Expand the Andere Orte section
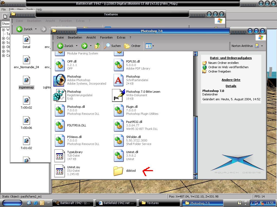The image size is (277, 207). 231,80
